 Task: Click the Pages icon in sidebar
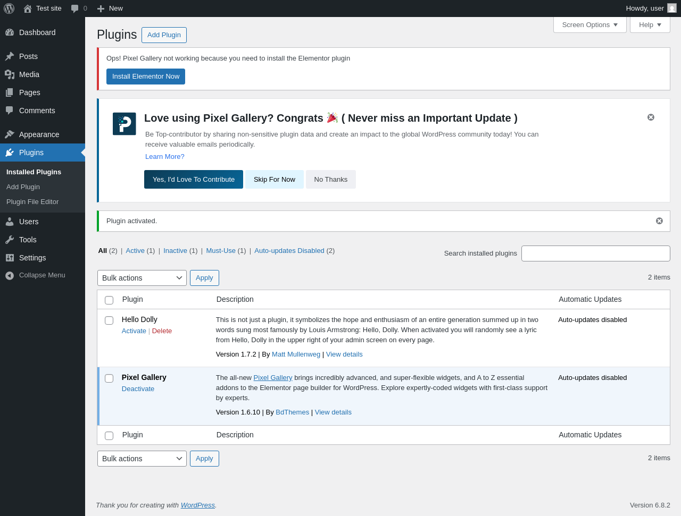[x=10, y=92]
